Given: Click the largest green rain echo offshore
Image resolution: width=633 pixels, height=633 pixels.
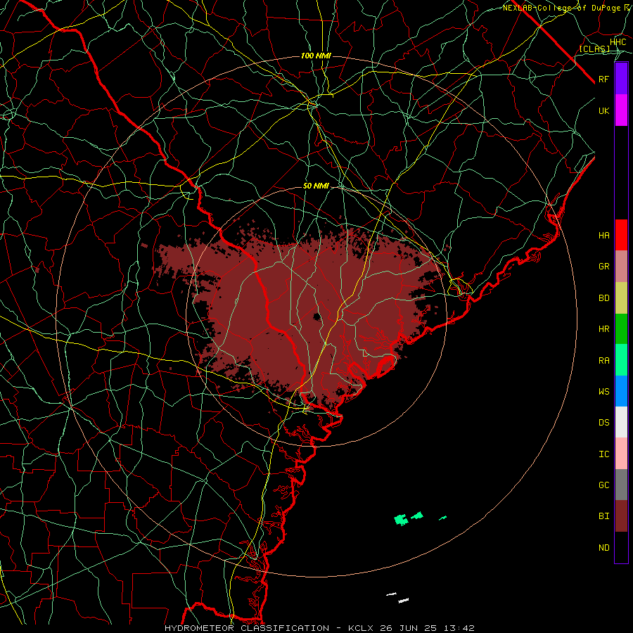Looking at the screenshot, I should coord(401,520).
